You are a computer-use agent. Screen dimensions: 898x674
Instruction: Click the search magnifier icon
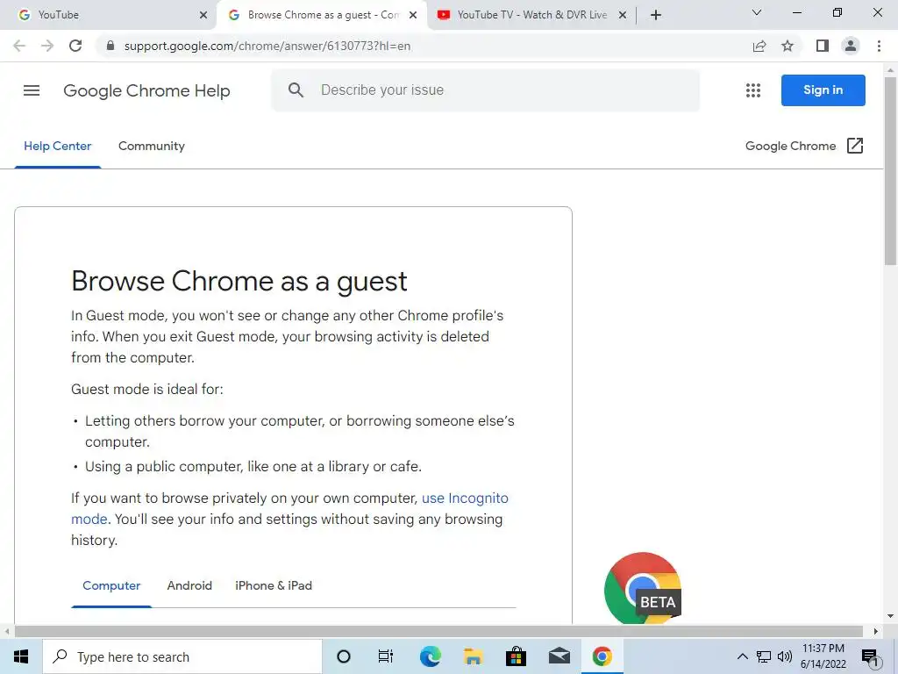296,90
